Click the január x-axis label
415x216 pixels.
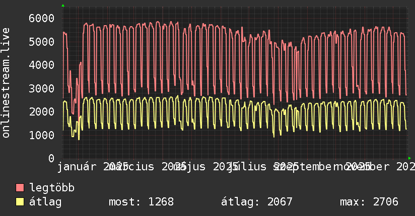pos(77,167)
